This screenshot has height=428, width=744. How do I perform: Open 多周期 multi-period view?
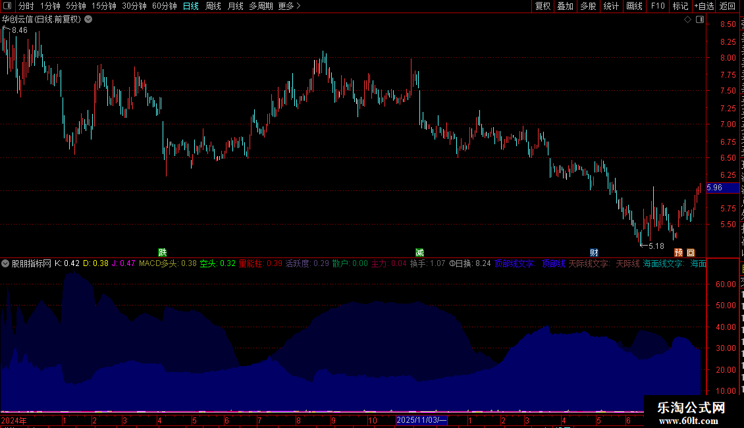point(261,6)
